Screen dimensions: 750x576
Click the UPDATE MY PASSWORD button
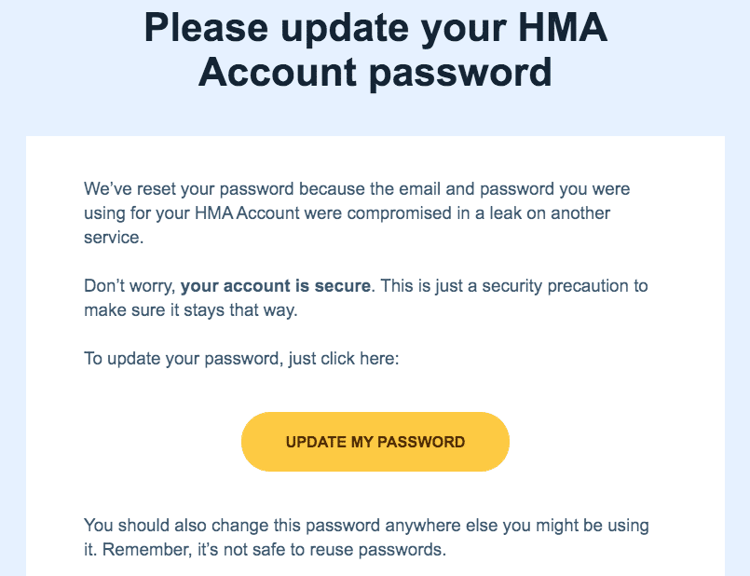375,442
